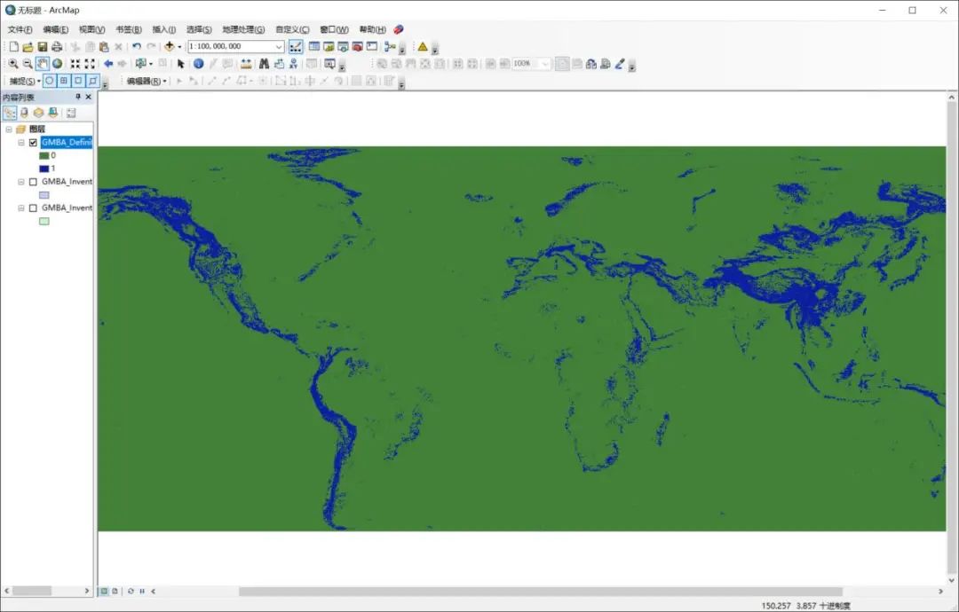
Task: Open the Search window
Action: (343, 46)
